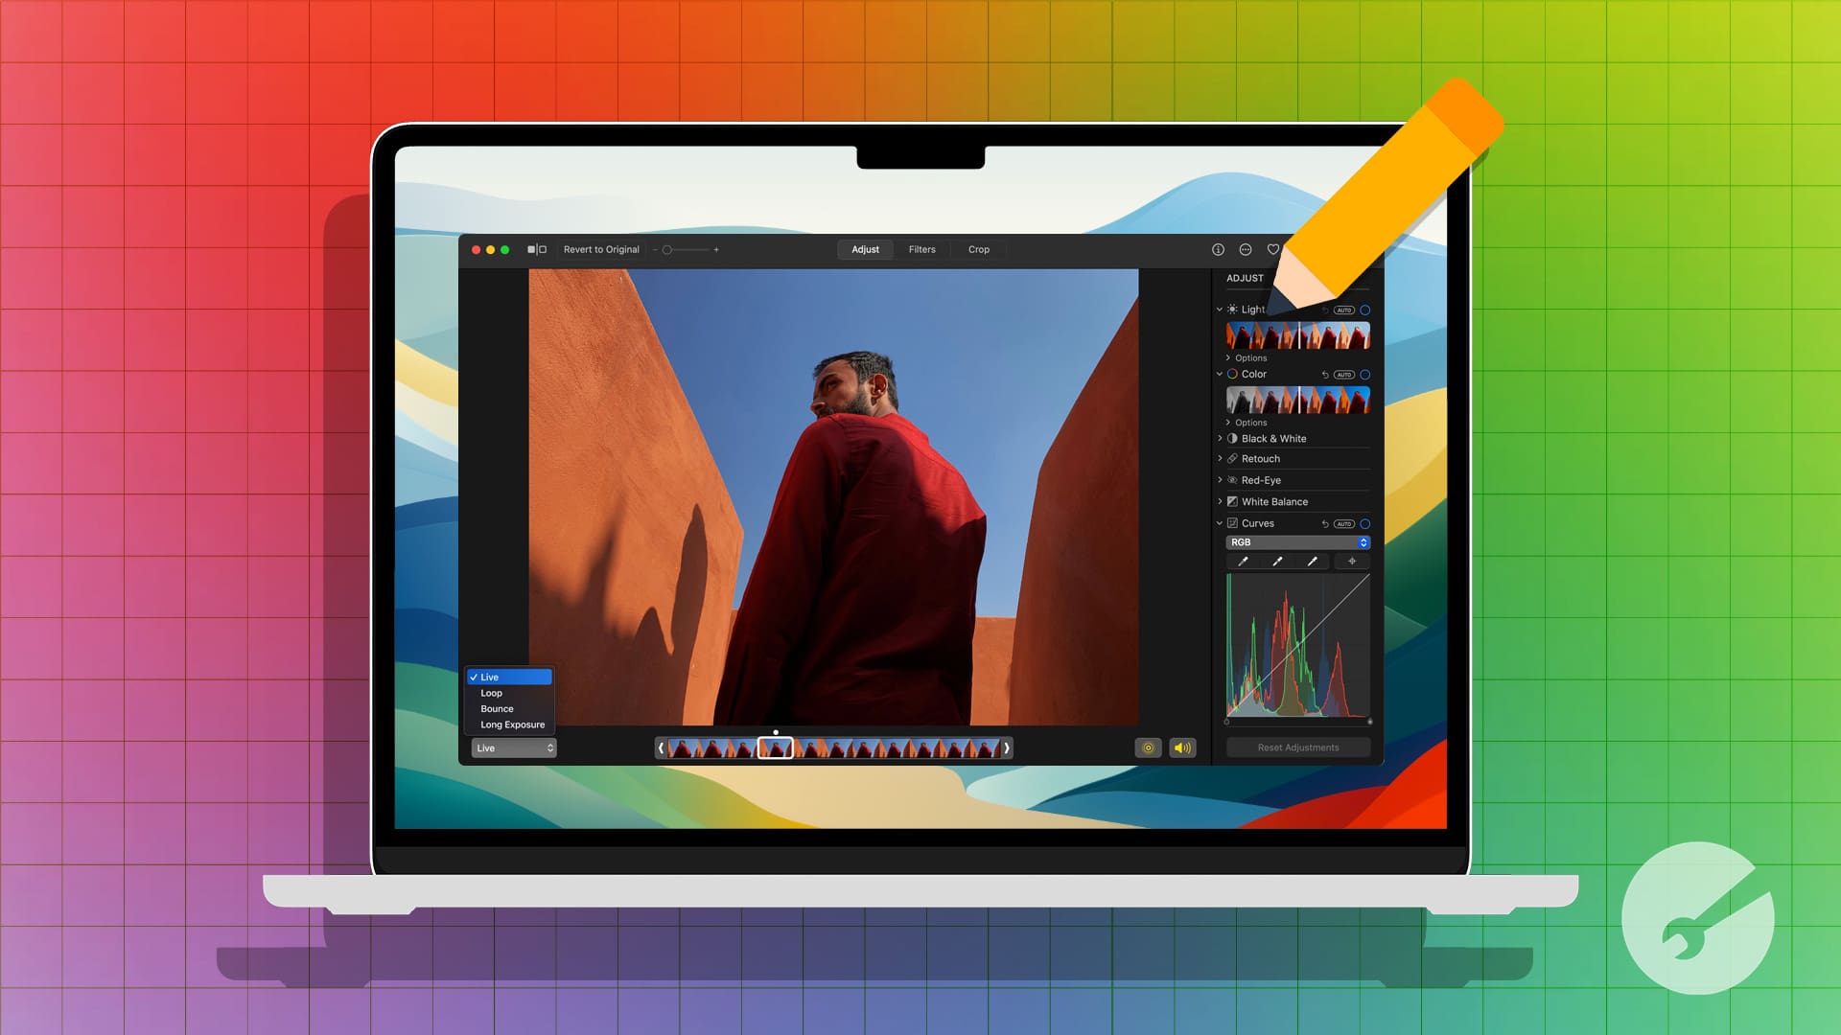The image size is (1841, 1035).
Task: Click the Curves adjustment icon
Action: 1231,523
